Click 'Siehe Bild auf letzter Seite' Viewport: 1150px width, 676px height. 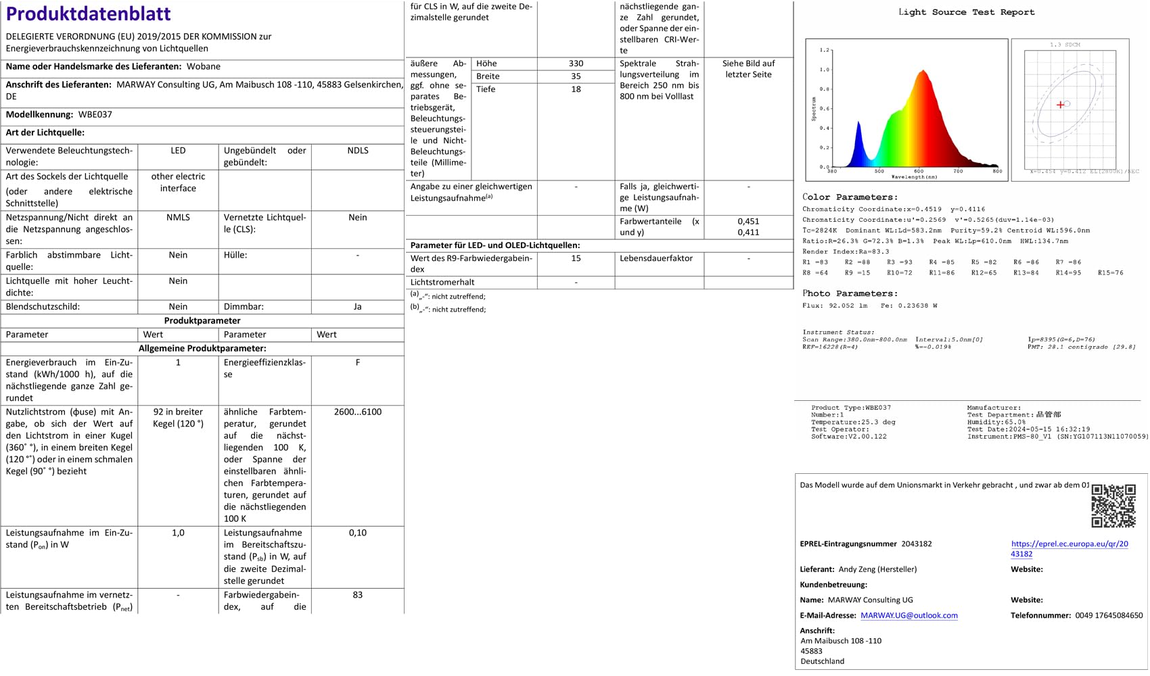[748, 68]
